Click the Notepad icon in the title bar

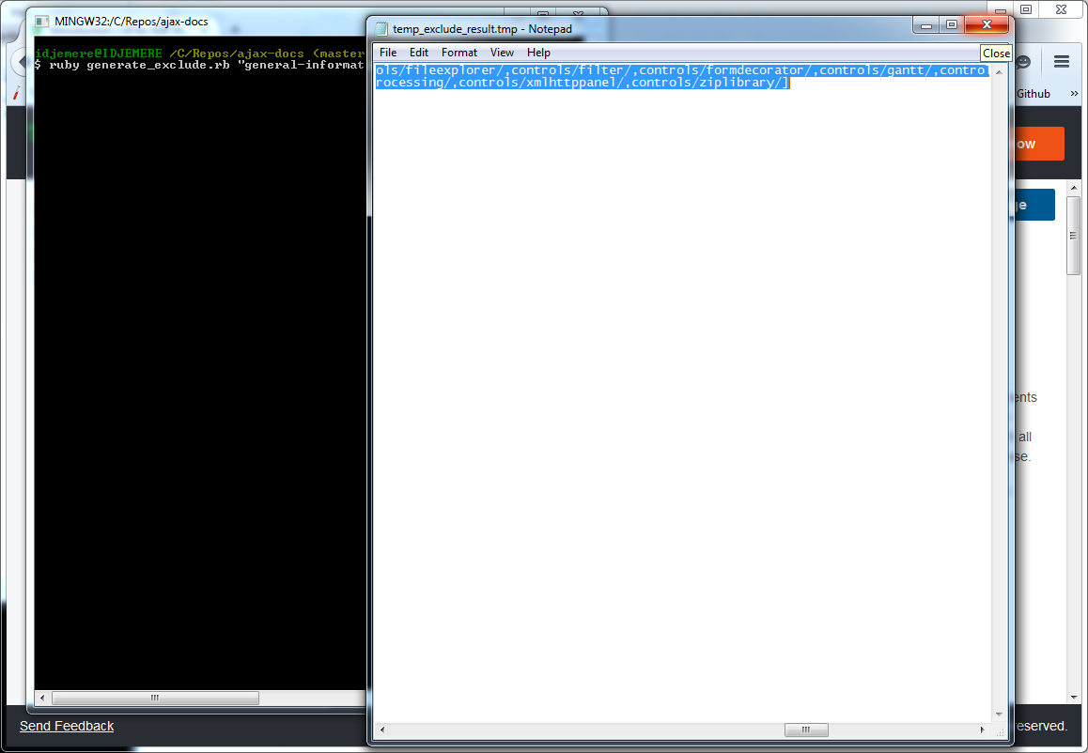(381, 29)
